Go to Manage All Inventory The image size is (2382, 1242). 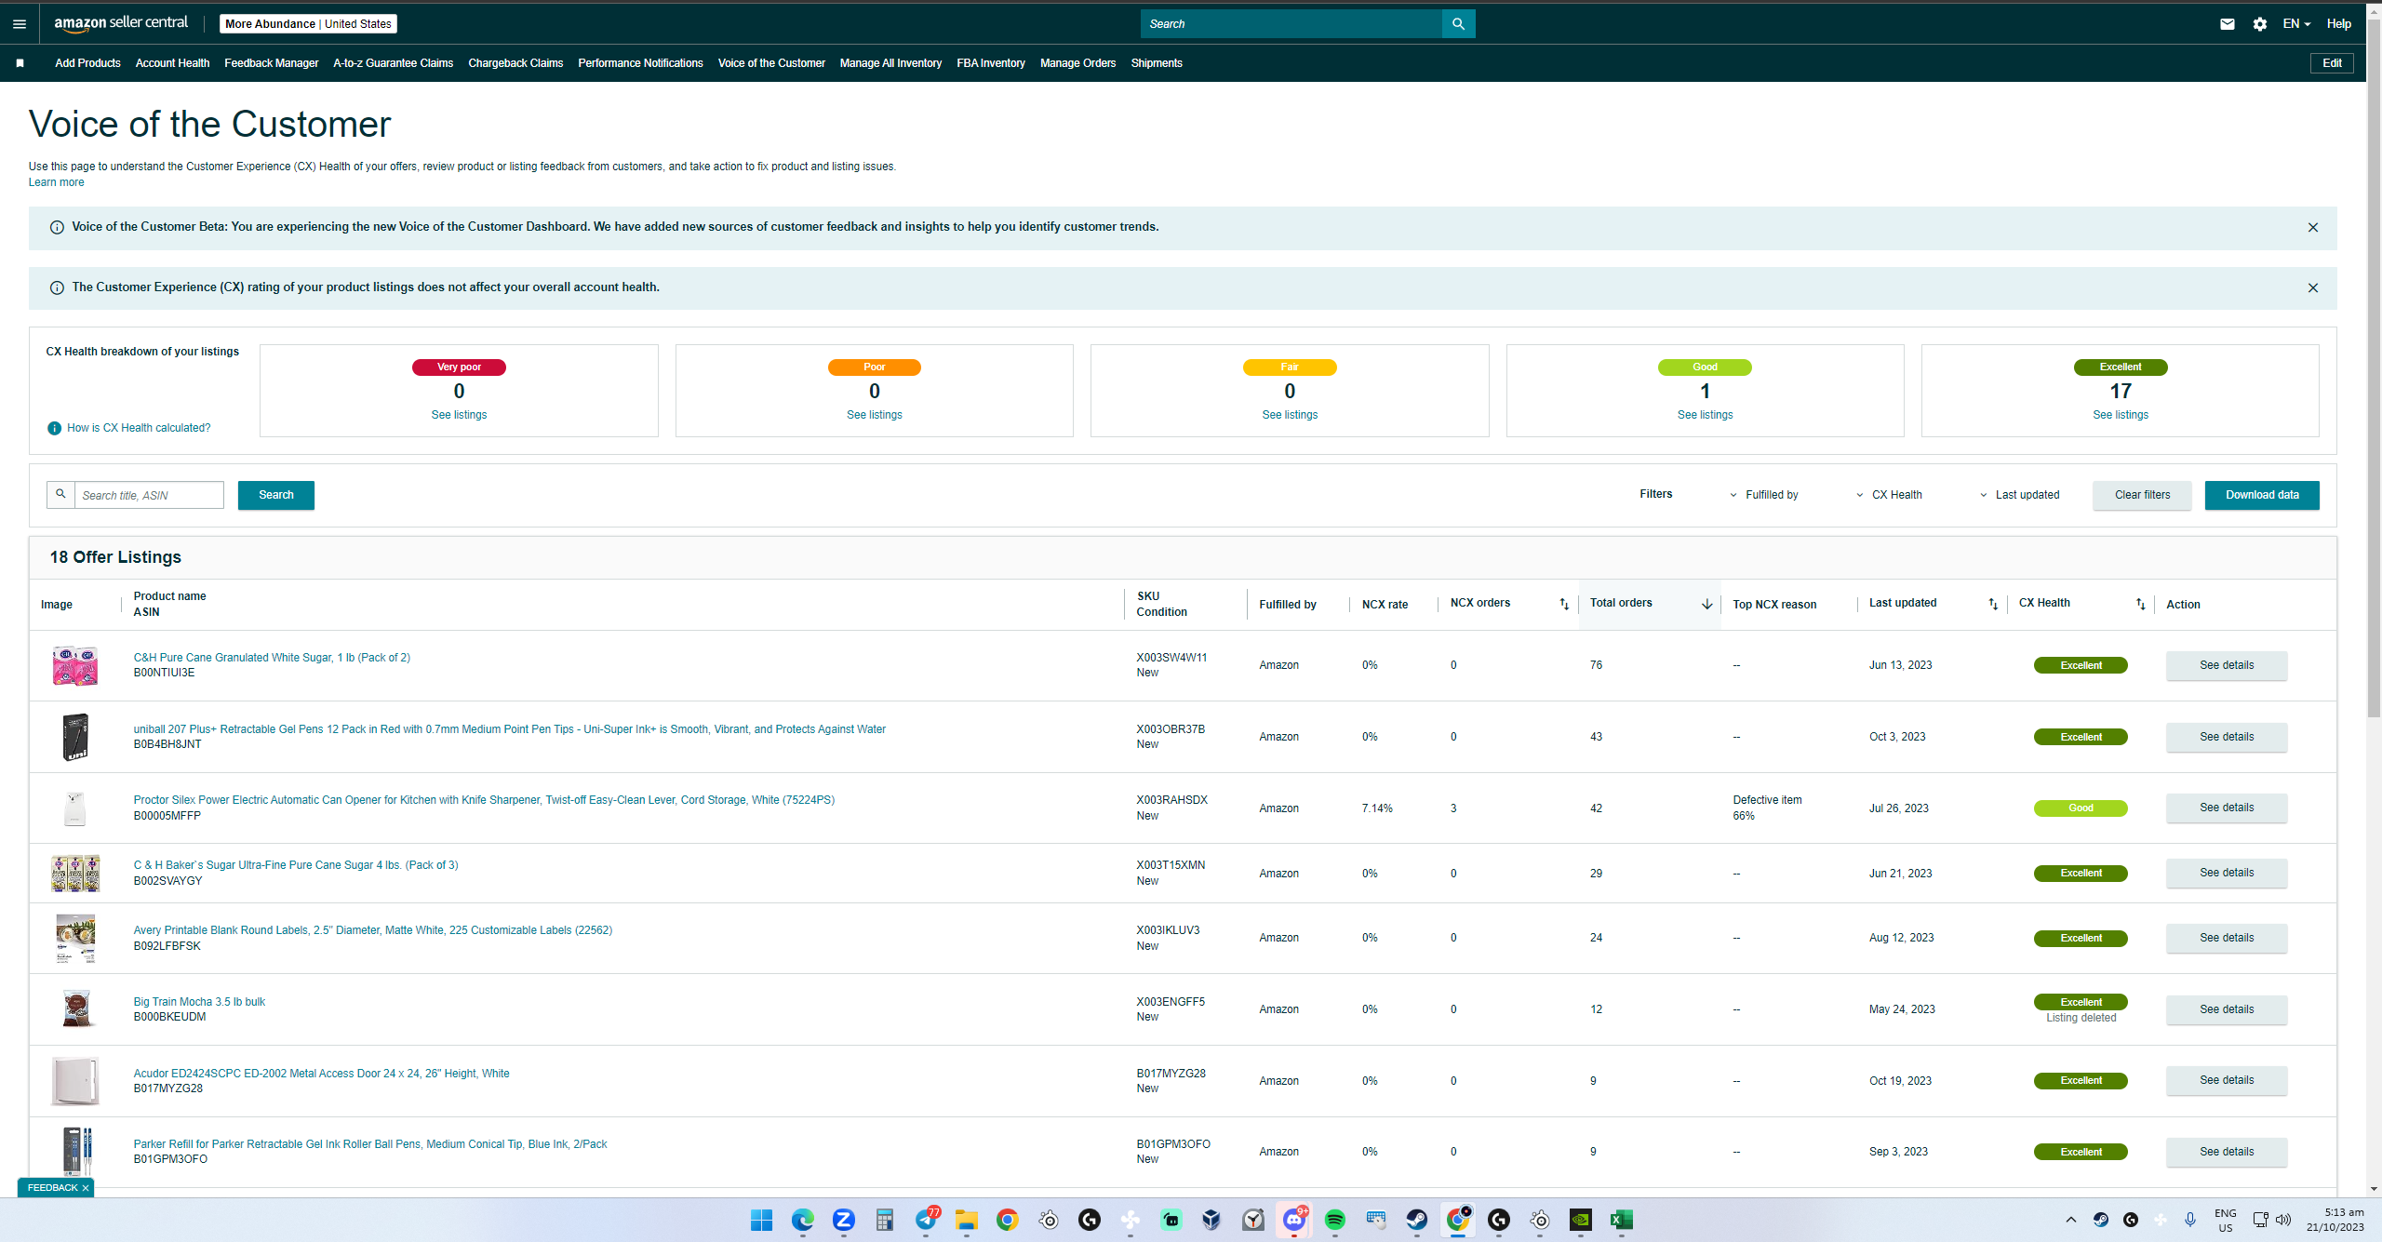pos(890,63)
